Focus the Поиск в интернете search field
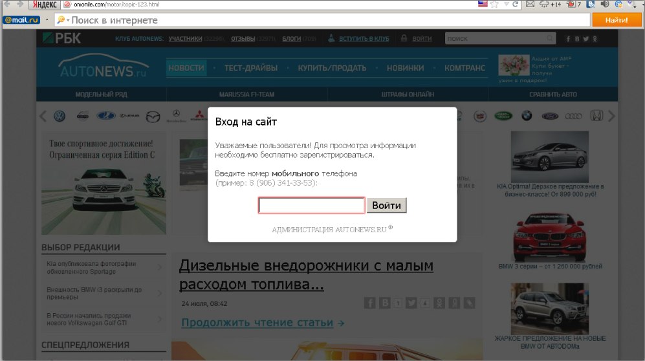The image size is (645, 361). 323,20
